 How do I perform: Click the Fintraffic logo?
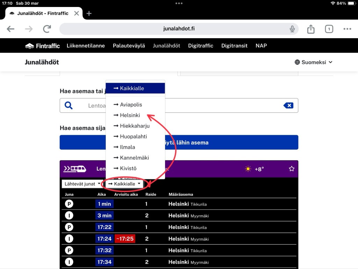42,46
